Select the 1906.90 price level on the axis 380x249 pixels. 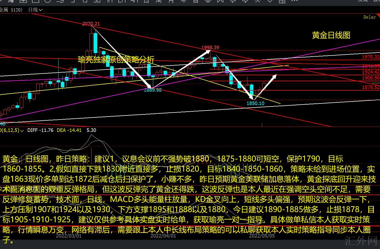[x=371, y=78]
